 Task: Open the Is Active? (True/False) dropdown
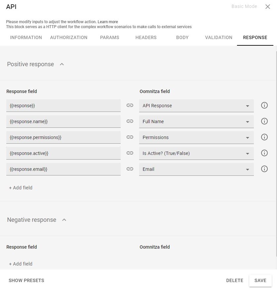196,153
